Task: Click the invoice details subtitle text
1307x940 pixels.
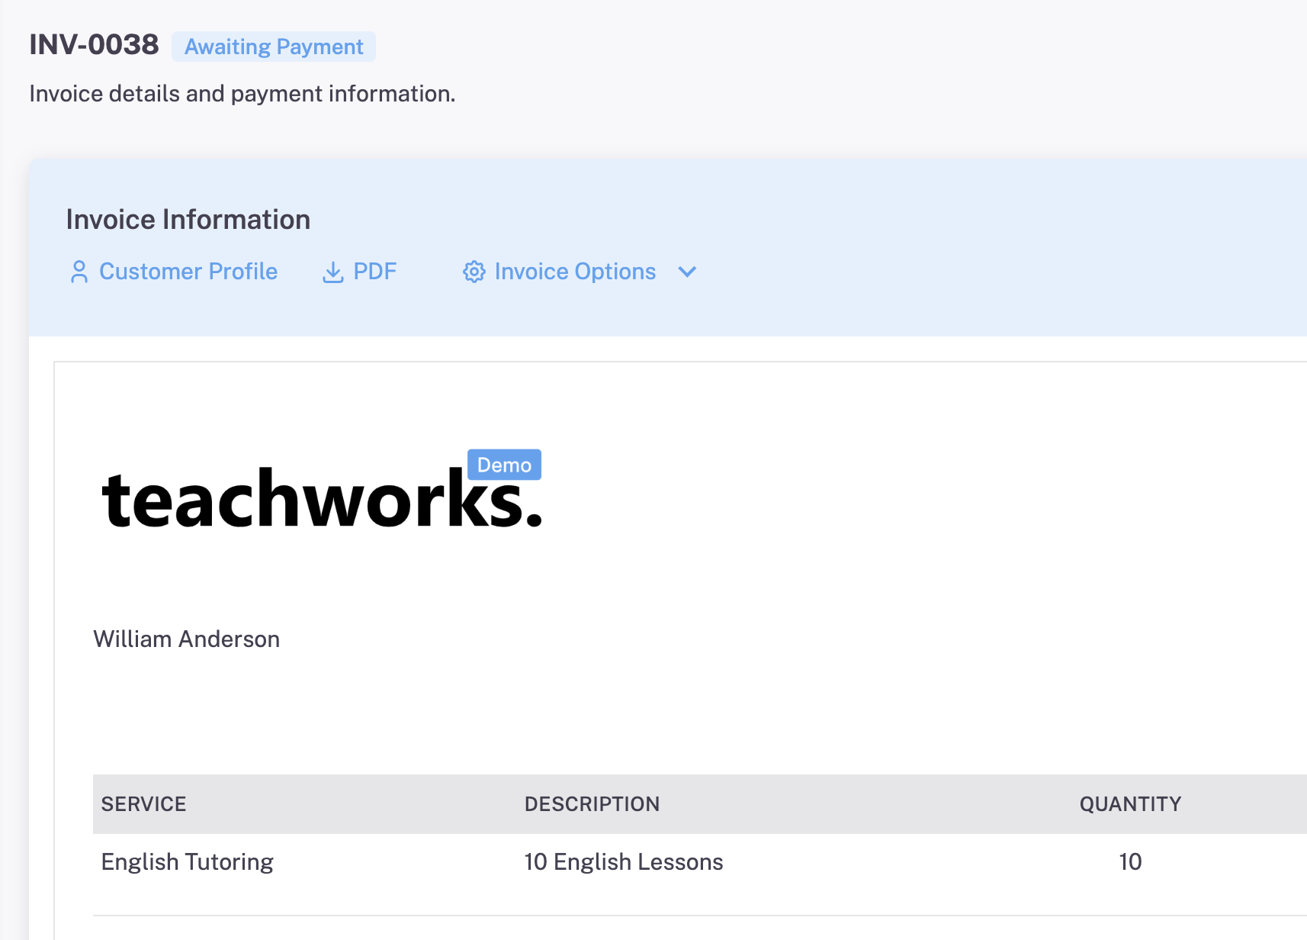Action: 242,94
